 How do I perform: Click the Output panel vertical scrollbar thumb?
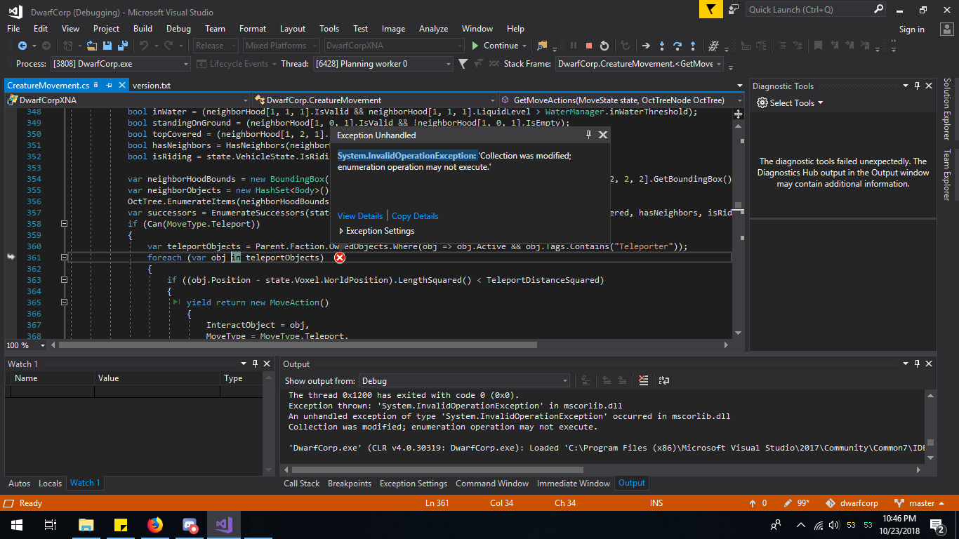(x=930, y=443)
